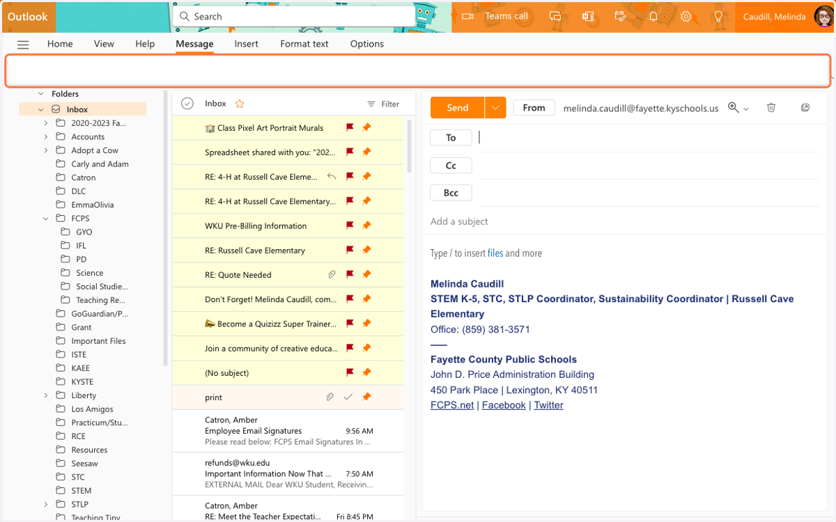Click the paperclip icon on the print message

[x=330, y=397]
